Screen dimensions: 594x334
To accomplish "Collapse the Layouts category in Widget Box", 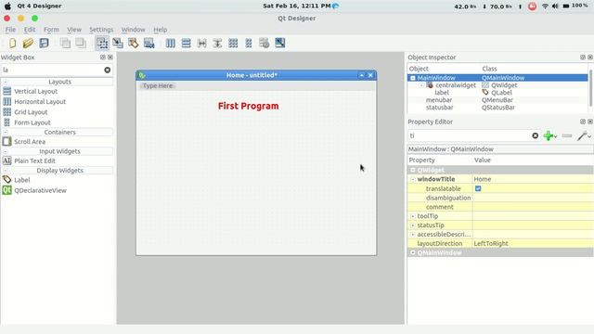I will tap(6, 82).
